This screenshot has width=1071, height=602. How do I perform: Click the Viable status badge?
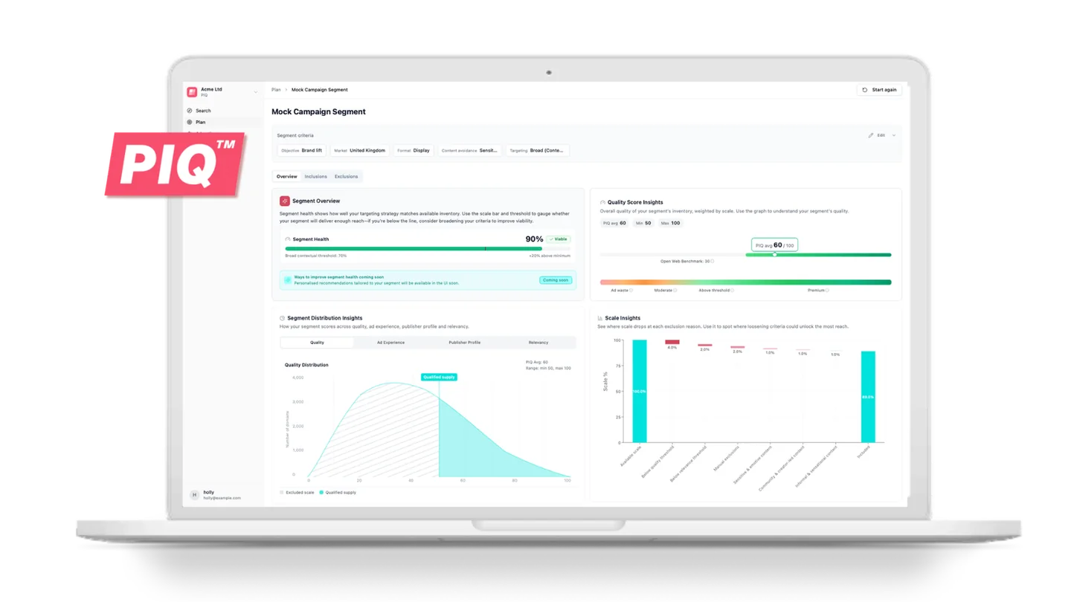click(559, 239)
